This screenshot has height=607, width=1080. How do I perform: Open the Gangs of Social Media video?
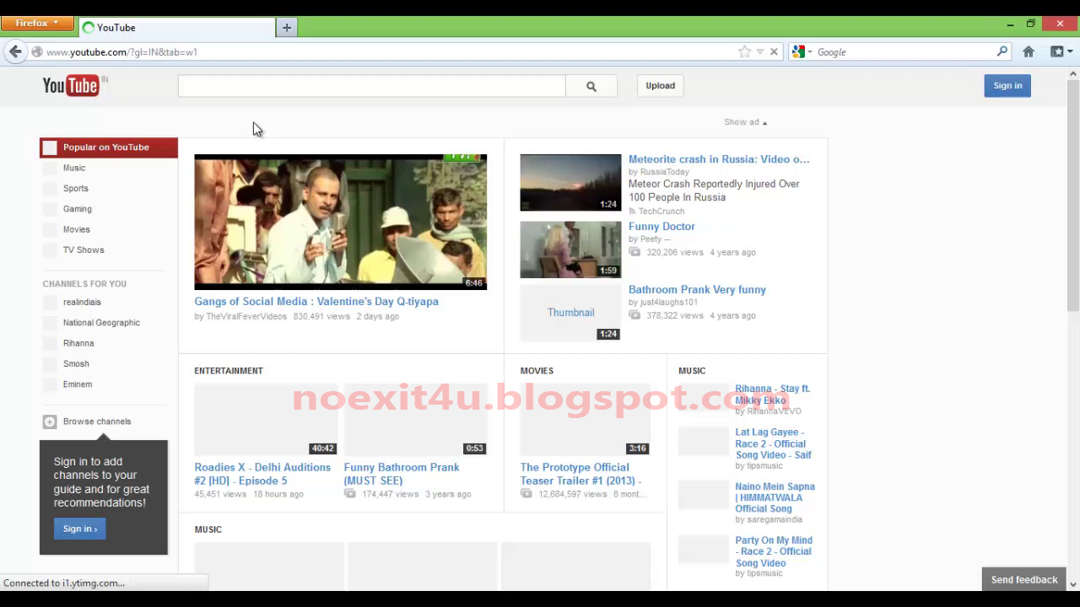(340, 221)
